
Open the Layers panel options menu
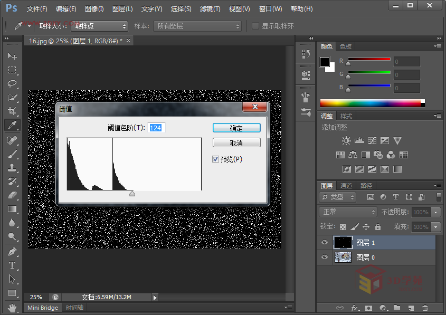[438, 185]
